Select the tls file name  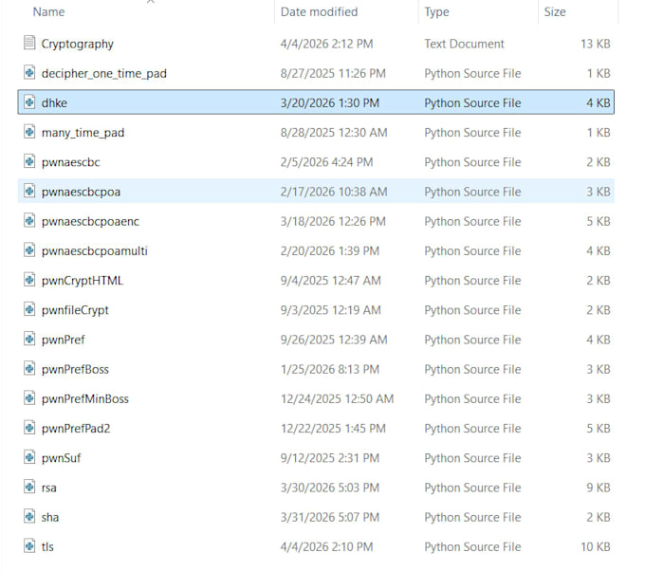click(x=47, y=546)
